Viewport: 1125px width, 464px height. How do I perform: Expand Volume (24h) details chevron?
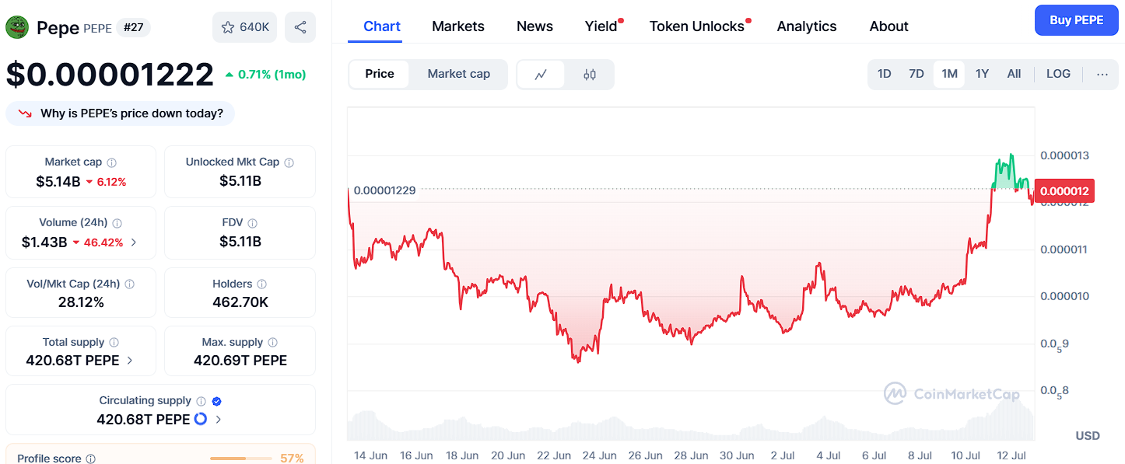point(134,242)
